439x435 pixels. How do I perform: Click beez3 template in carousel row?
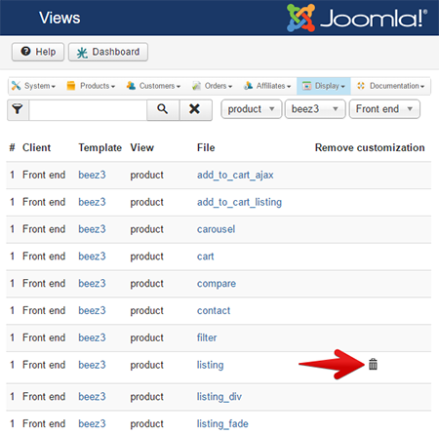(x=92, y=229)
